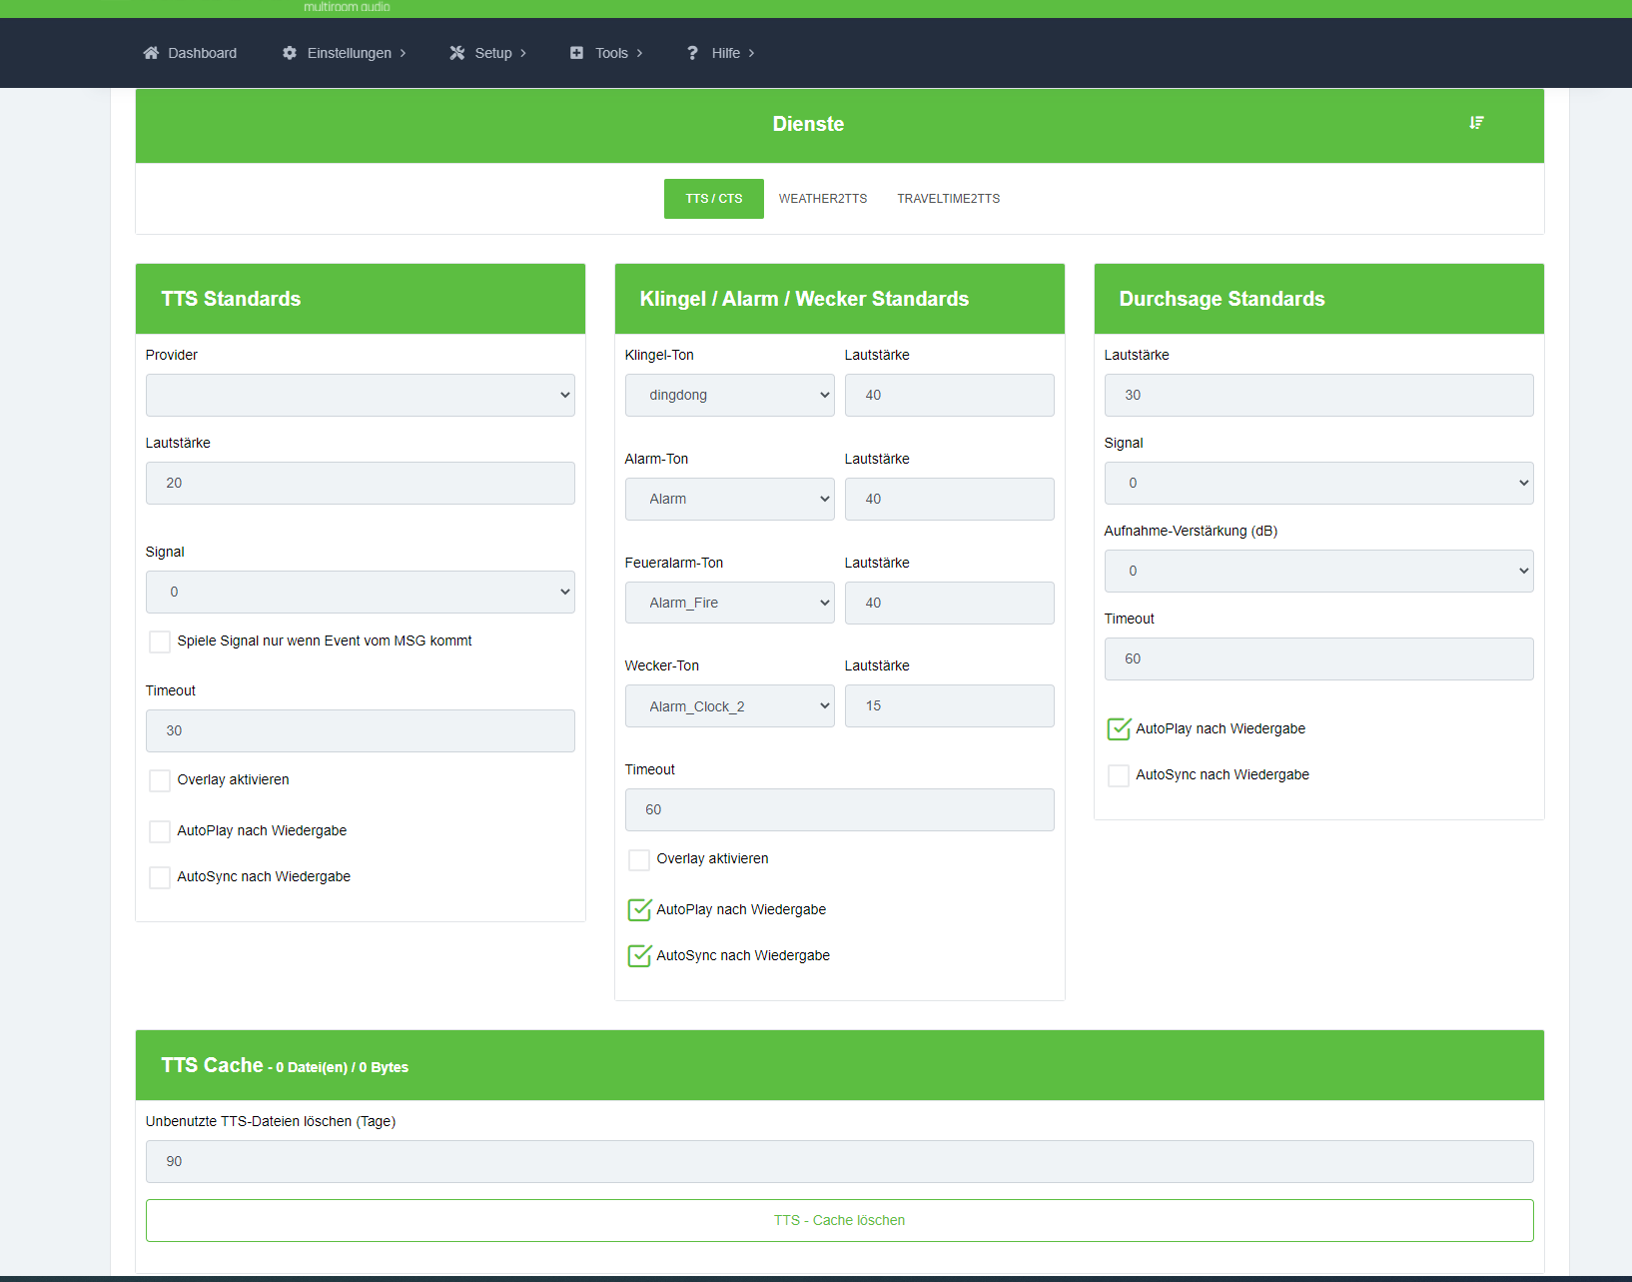The width and height of the screenshot is (1632, 1282).
Task: Click the TTS - Cache löschen button
Action: (840, 1220)
